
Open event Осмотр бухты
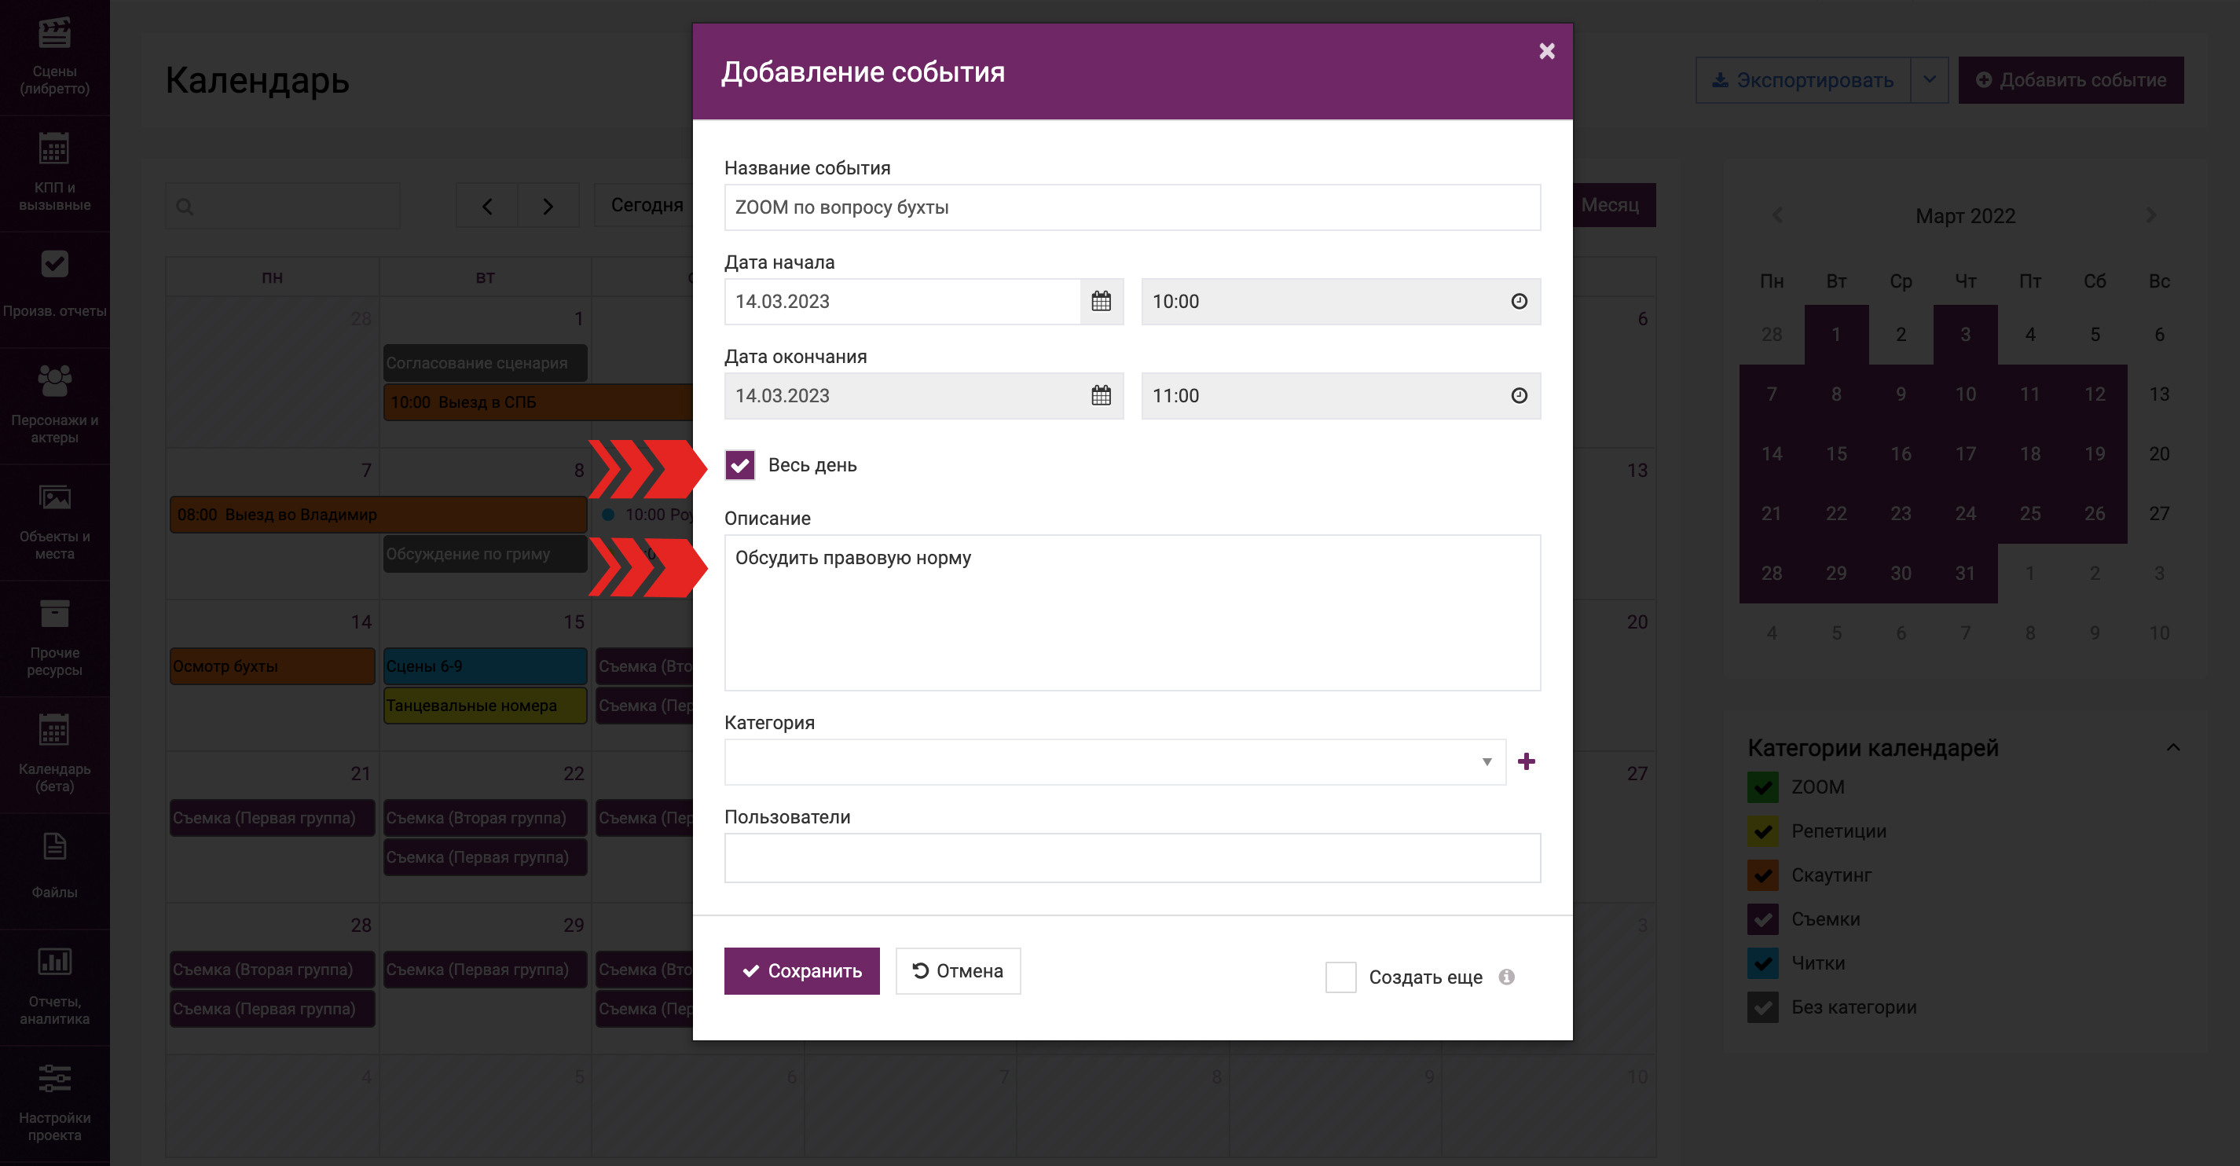tap(272, 666)
